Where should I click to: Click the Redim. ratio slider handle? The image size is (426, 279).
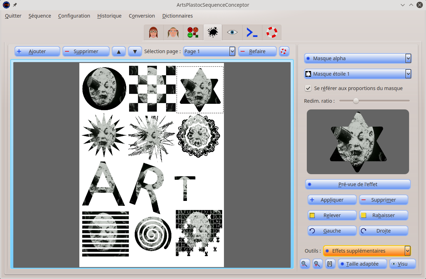356,101
